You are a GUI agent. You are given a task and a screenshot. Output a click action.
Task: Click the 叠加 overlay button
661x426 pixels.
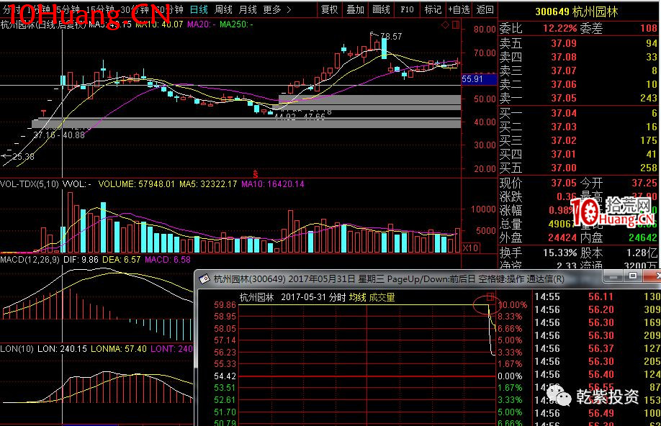[355, 9]
